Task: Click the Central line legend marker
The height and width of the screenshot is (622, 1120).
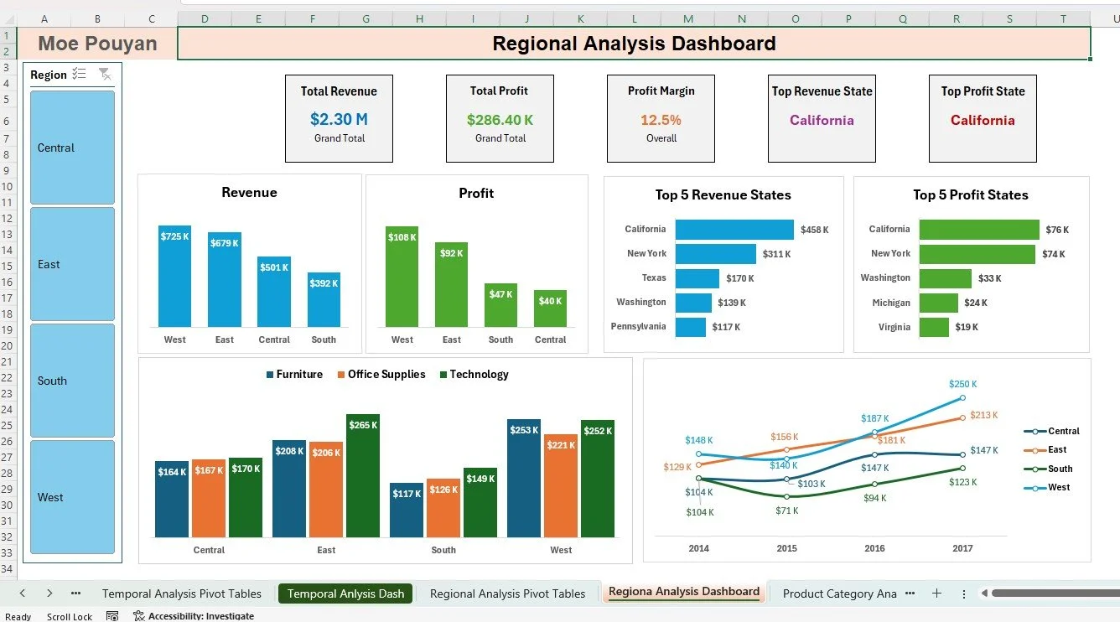Action: tap(1035, 432)
